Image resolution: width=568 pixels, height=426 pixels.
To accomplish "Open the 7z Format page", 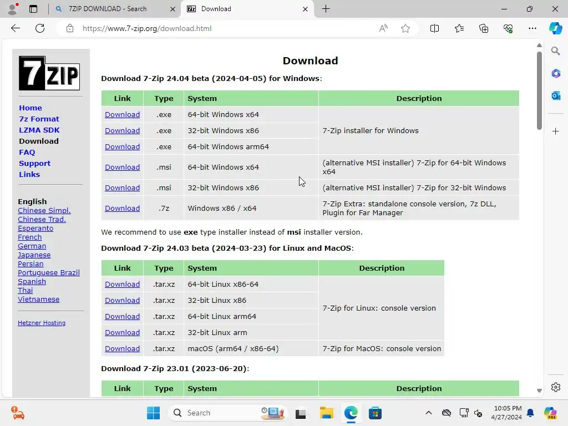I will (x=39, y=119).
